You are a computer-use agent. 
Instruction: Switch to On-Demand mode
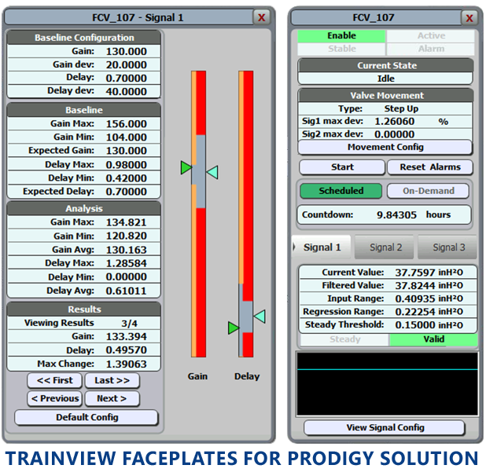pyautogui.click(x=428, y=191)
